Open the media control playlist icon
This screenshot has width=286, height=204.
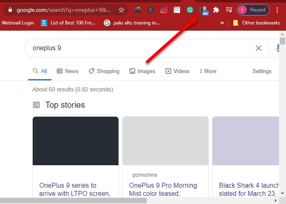229,10
